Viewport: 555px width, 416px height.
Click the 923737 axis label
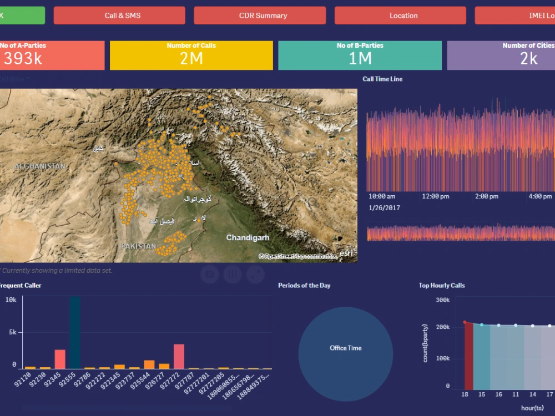coord(125,381)
